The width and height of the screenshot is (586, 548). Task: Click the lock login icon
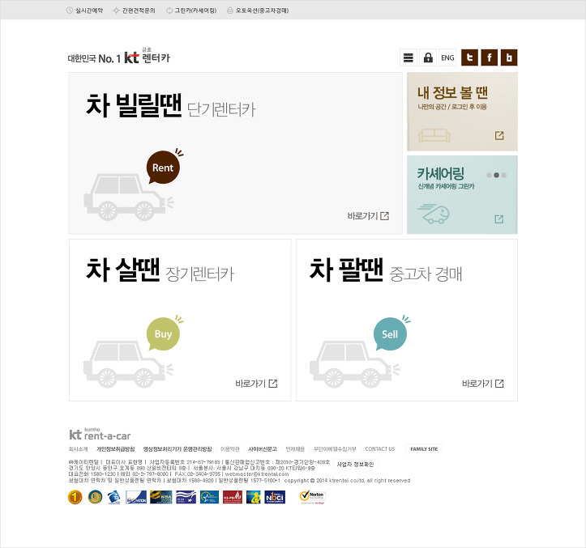tap(428, 57)
